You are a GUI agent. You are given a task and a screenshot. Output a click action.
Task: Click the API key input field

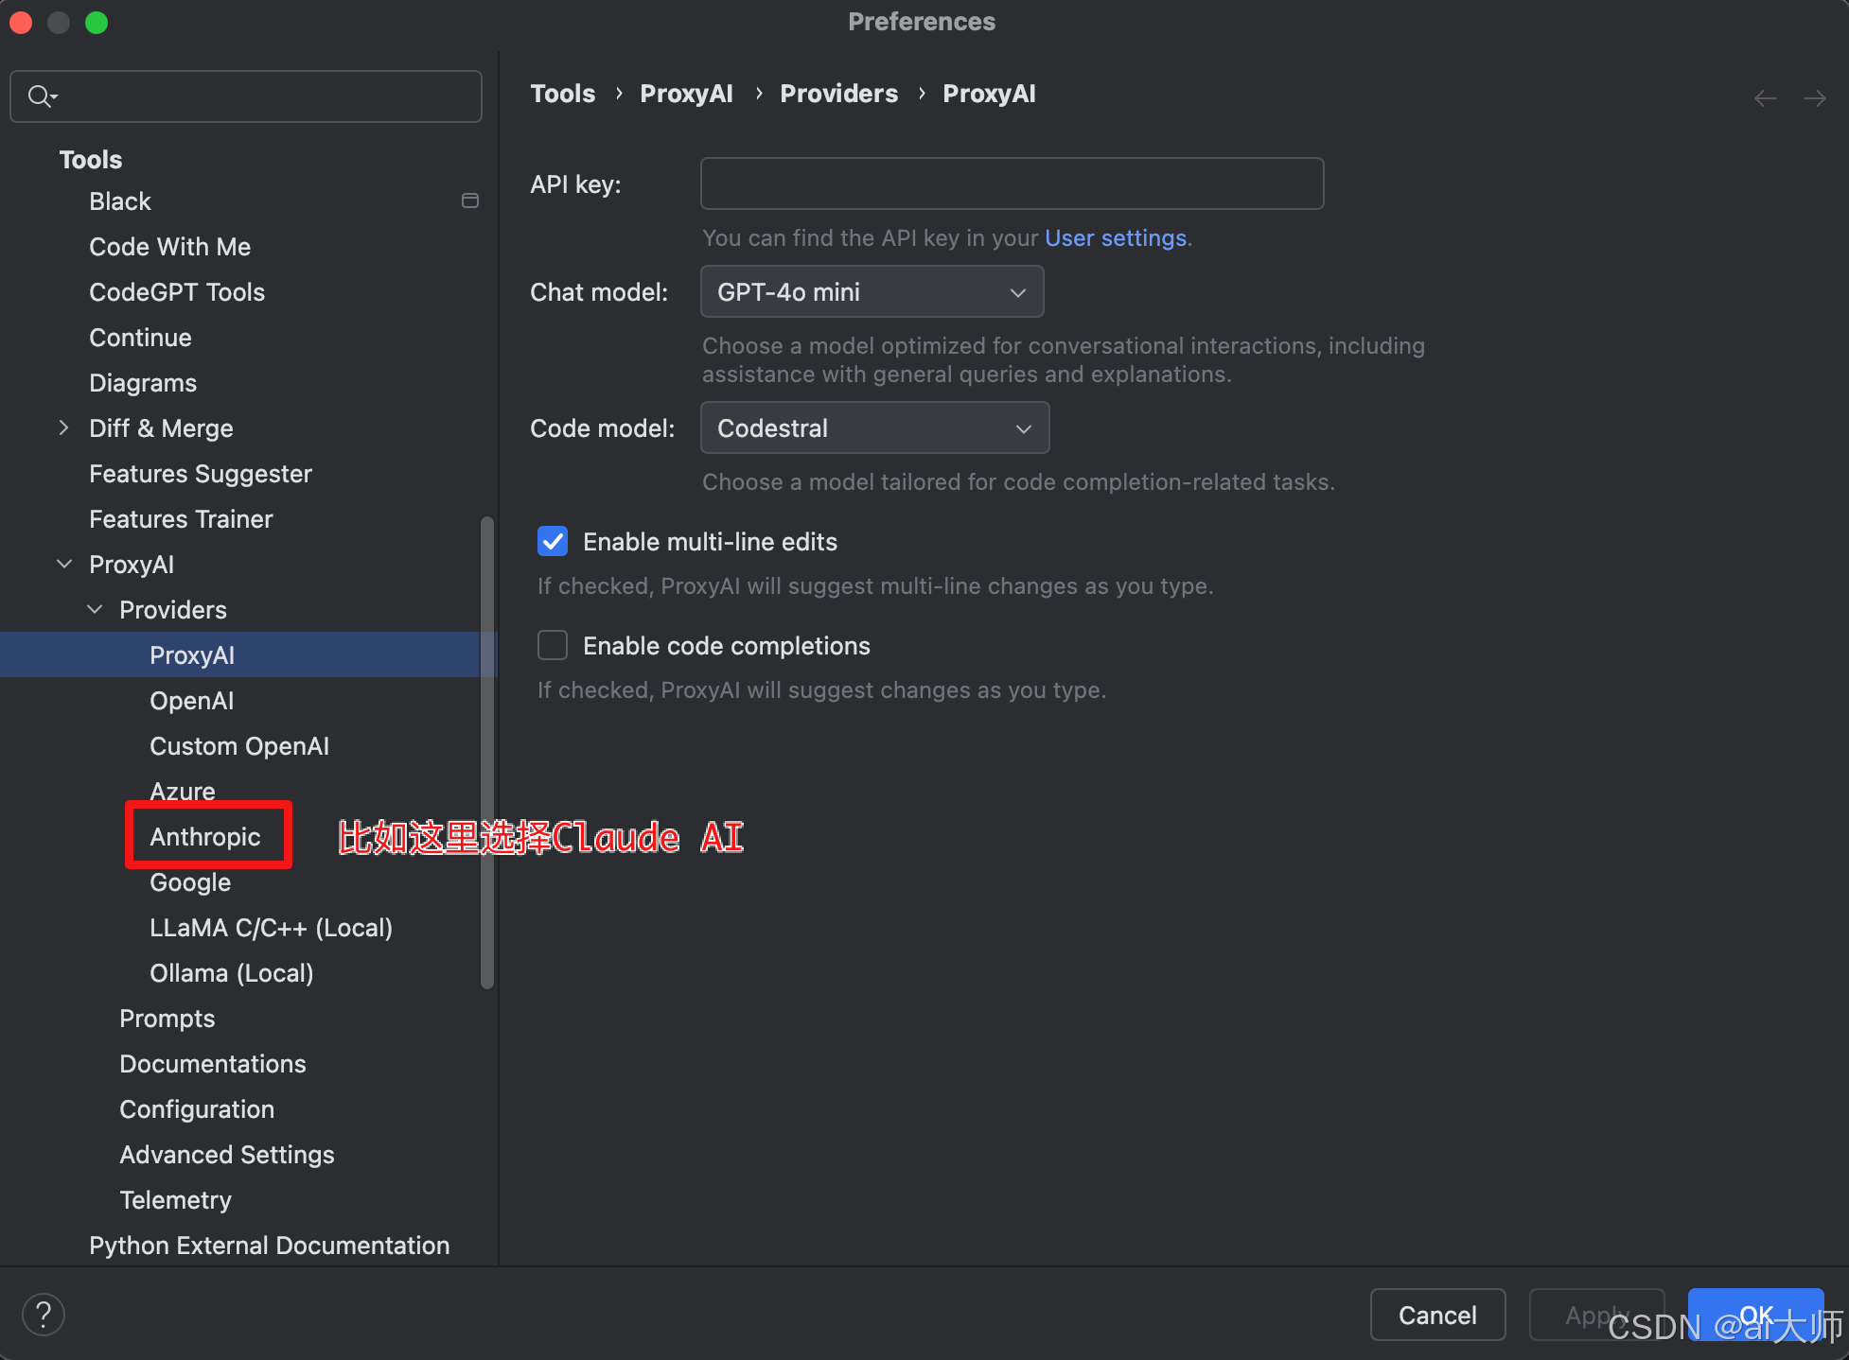tap(1011, 183)
